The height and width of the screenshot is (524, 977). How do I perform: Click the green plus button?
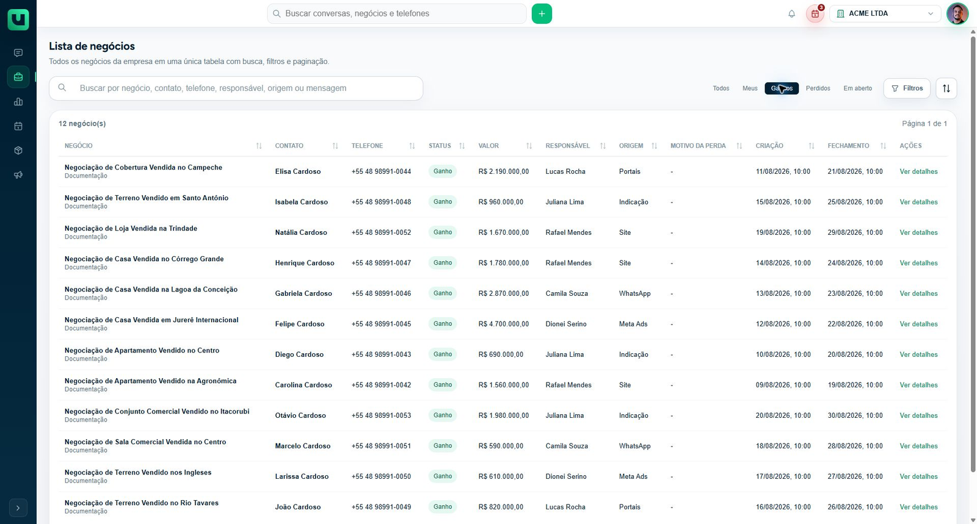tap(542, 13)
